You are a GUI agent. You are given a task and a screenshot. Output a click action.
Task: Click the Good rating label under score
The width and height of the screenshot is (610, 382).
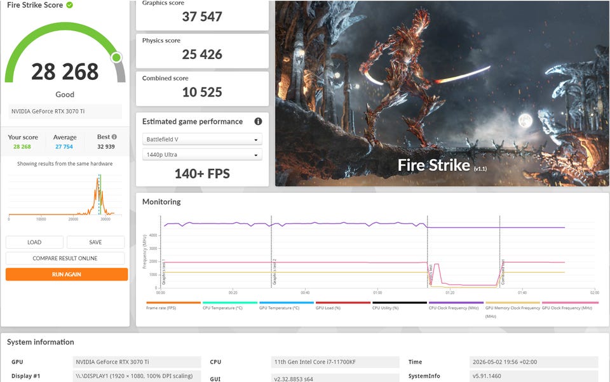tap(65, 95)
